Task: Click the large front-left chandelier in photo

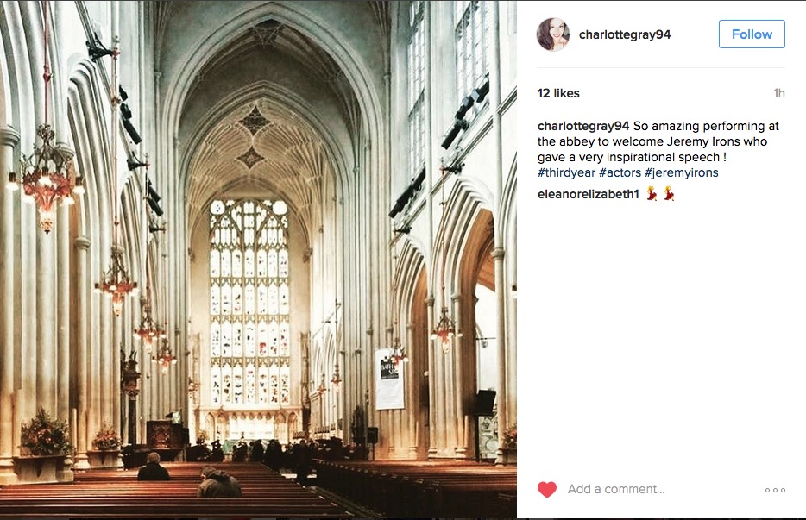Action: (46, 179)
